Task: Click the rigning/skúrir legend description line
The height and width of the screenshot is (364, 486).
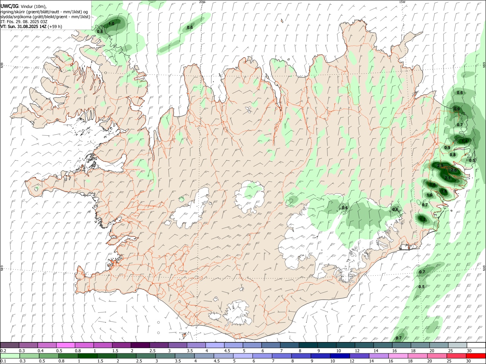Action: click(44, 12)
